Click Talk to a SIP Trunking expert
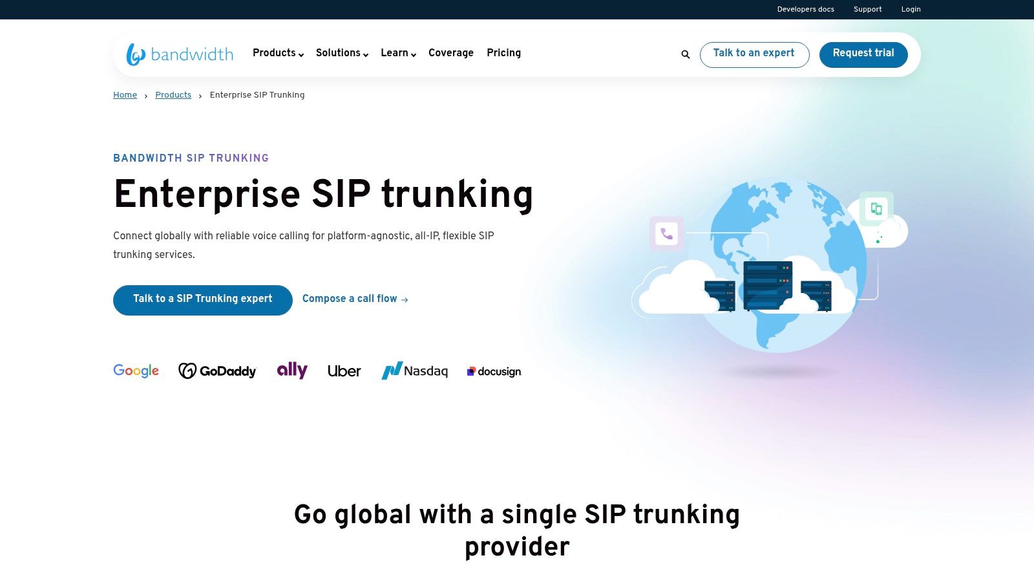This screenshot has height=582, width=1034. coord(202,299)
